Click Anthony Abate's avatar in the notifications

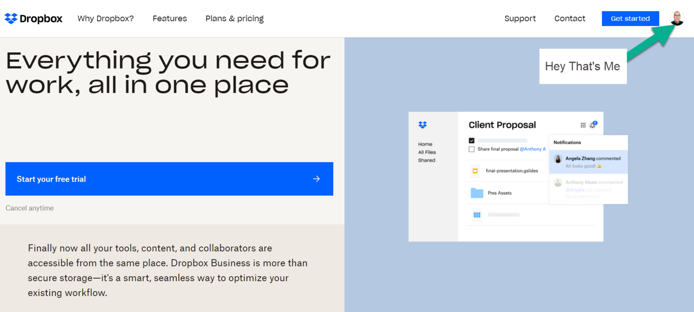[x=558, y=182]
